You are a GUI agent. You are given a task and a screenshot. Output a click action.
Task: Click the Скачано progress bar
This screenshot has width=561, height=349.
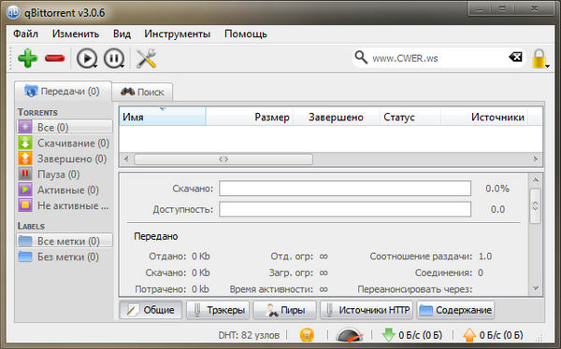coord(345,188)
